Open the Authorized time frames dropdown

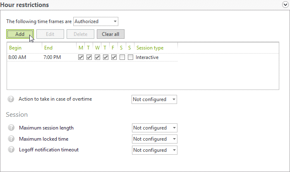click(x=96, y=21)
